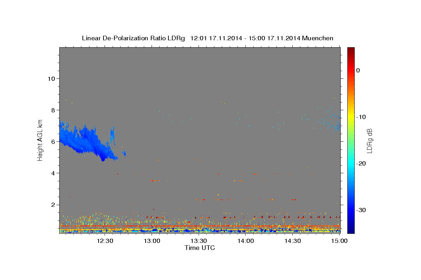Click the height tick label 8

pyautogui.click(x=52, y=110)
